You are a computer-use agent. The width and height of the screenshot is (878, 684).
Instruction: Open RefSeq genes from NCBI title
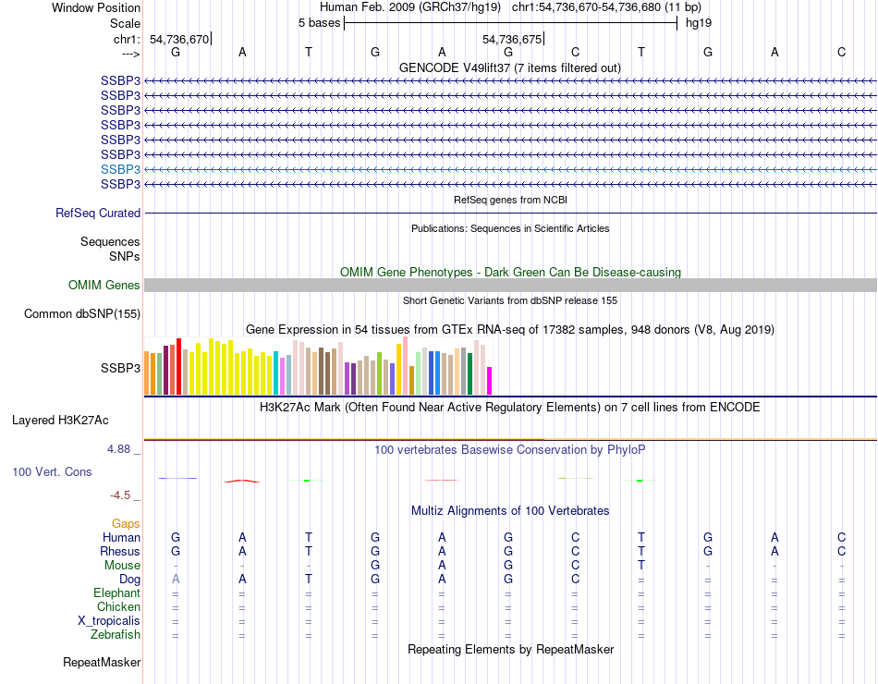point(510,200)
